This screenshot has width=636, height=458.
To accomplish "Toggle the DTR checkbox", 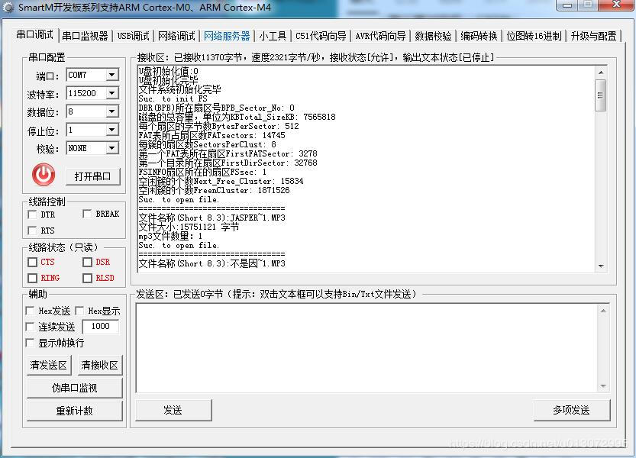I will 32,214.
